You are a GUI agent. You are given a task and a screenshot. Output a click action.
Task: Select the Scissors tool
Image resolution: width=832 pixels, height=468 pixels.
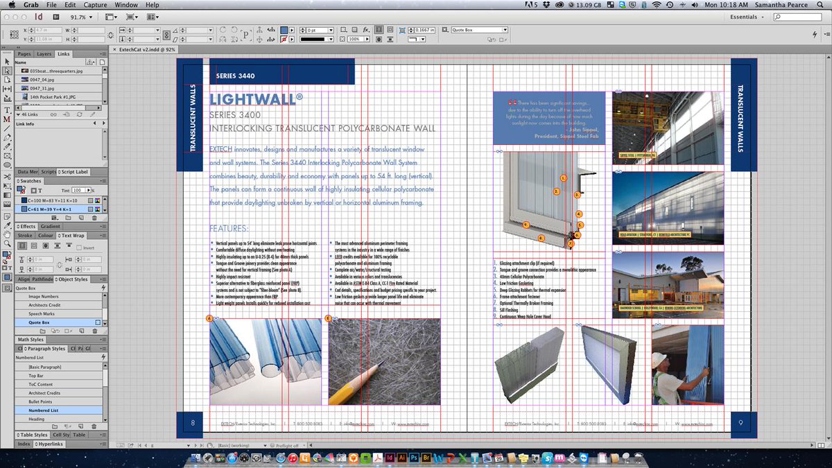tap(7, 177)
